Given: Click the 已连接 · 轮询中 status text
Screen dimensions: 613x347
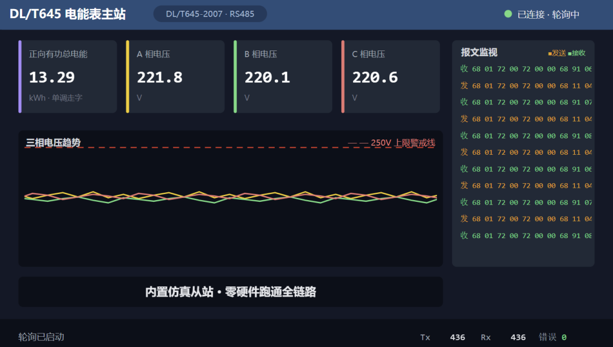Looking at the screenshot, I should click(x=548, y=14).
